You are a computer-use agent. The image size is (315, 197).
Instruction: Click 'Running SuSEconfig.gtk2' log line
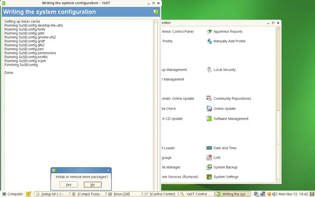coord(24,45)
